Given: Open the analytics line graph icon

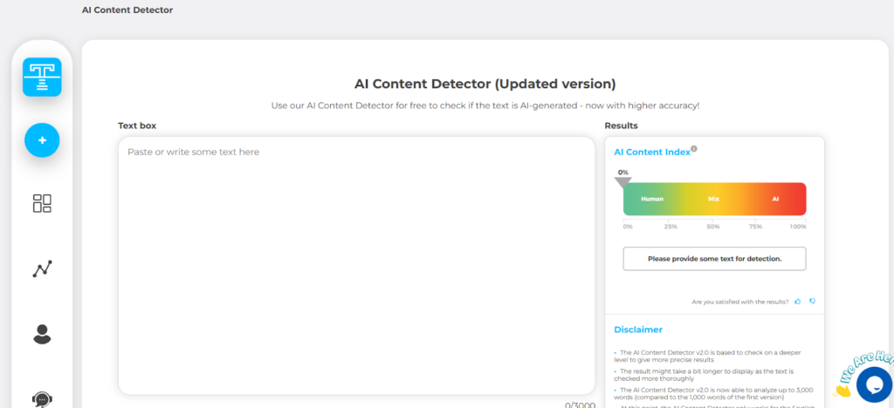Looking at the screenshot, I should [x=42, y=269].
